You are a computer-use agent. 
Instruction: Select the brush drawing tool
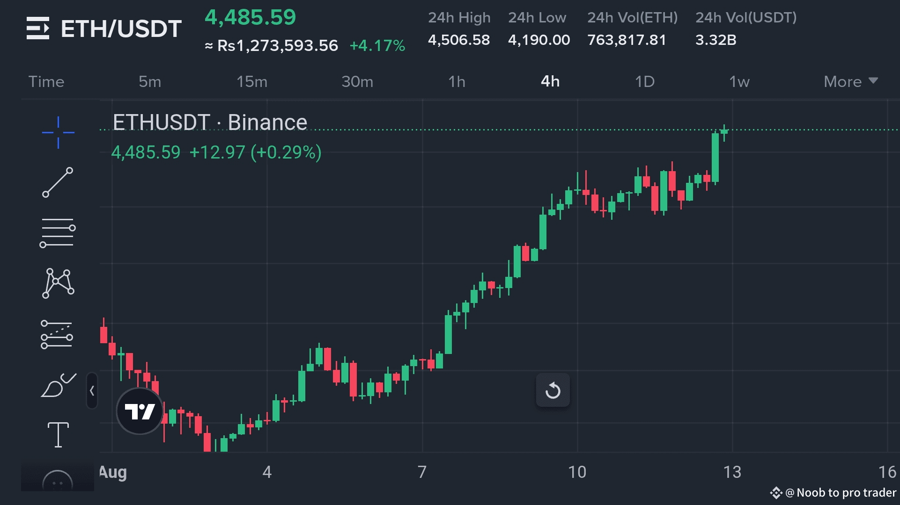pos(58,384)
